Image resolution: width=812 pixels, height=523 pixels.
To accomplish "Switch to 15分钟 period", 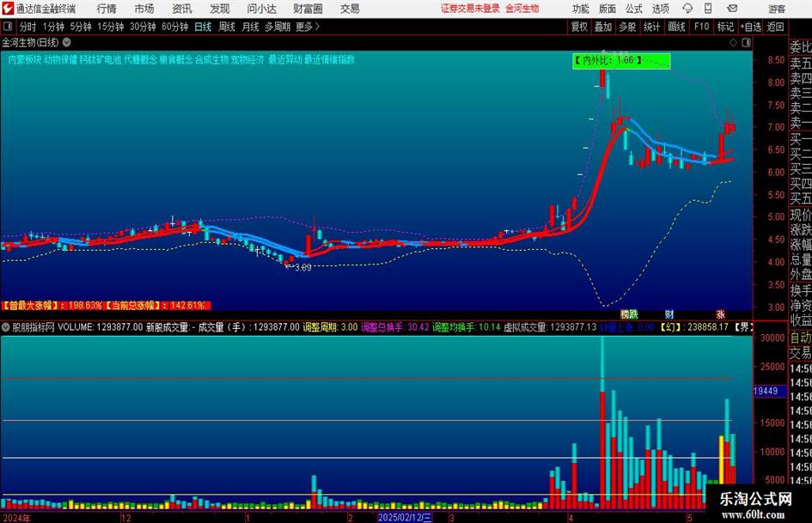I will point(110,27).
